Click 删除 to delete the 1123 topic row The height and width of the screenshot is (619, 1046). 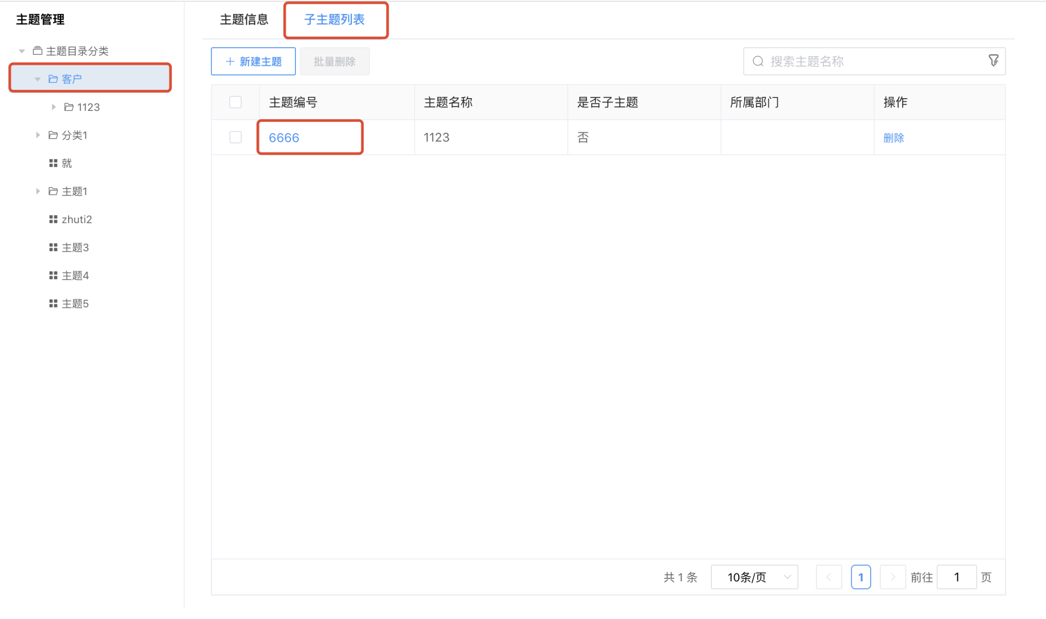tap(893, 137)
